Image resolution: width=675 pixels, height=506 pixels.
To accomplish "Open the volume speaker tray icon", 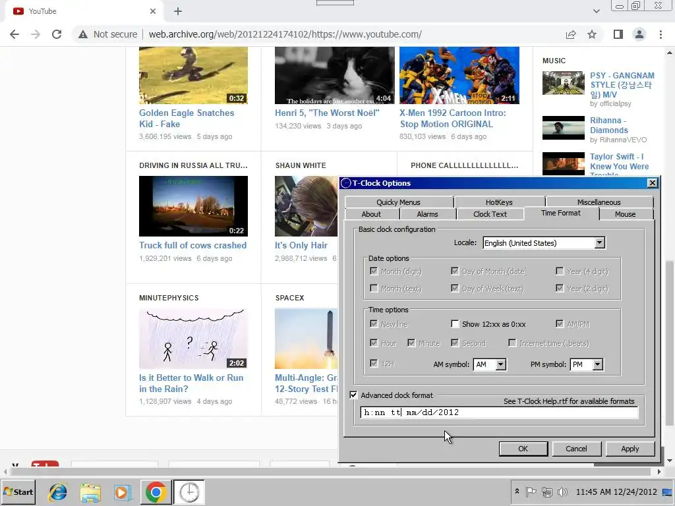I will [562, 492].
